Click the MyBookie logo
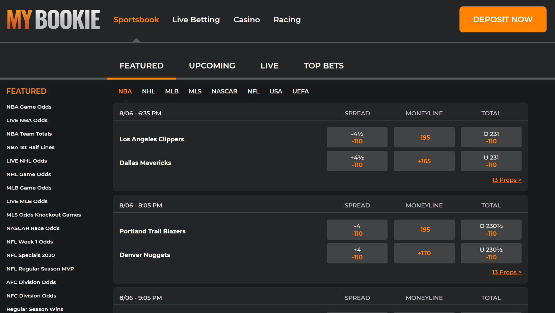The width and height of the screenshot is (555, 313). point(53,20)
